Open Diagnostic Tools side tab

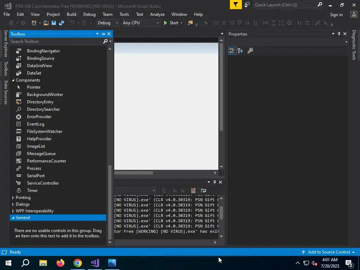coord(354,45)
